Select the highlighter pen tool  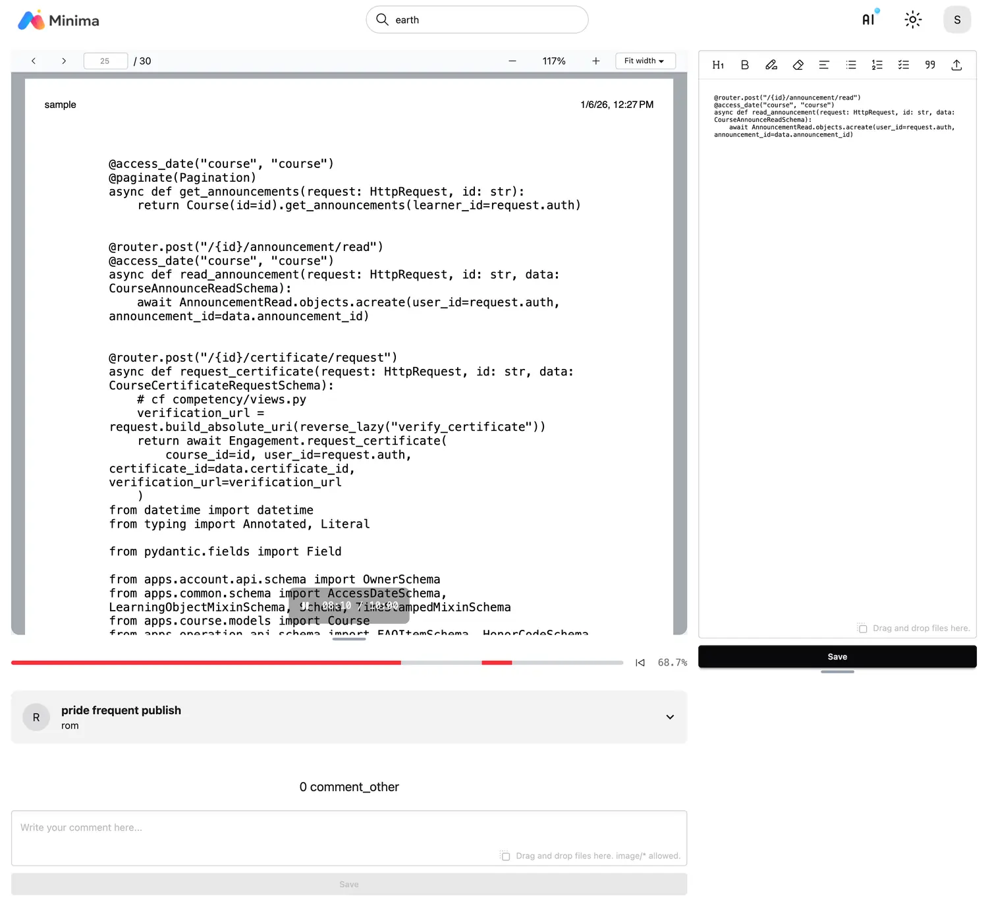(771, 65)
